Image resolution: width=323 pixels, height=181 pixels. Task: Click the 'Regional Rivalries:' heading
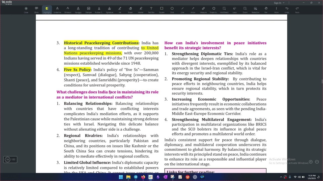point(83,136)
